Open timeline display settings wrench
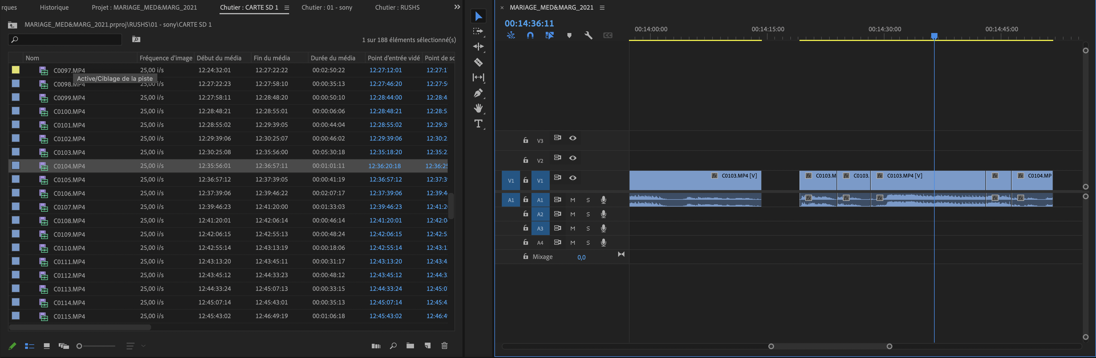 coord(588,35)
